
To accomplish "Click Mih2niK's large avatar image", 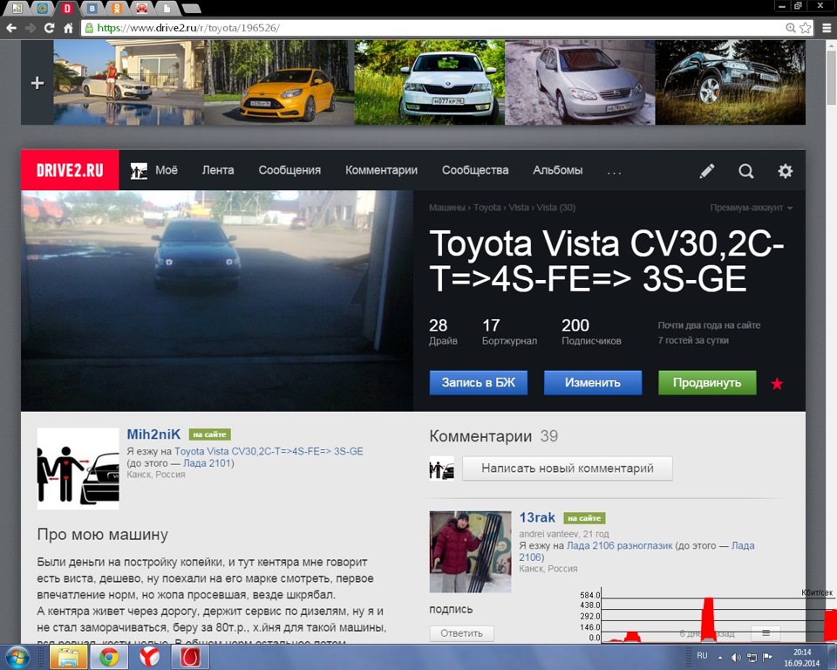I will [78, 468].
